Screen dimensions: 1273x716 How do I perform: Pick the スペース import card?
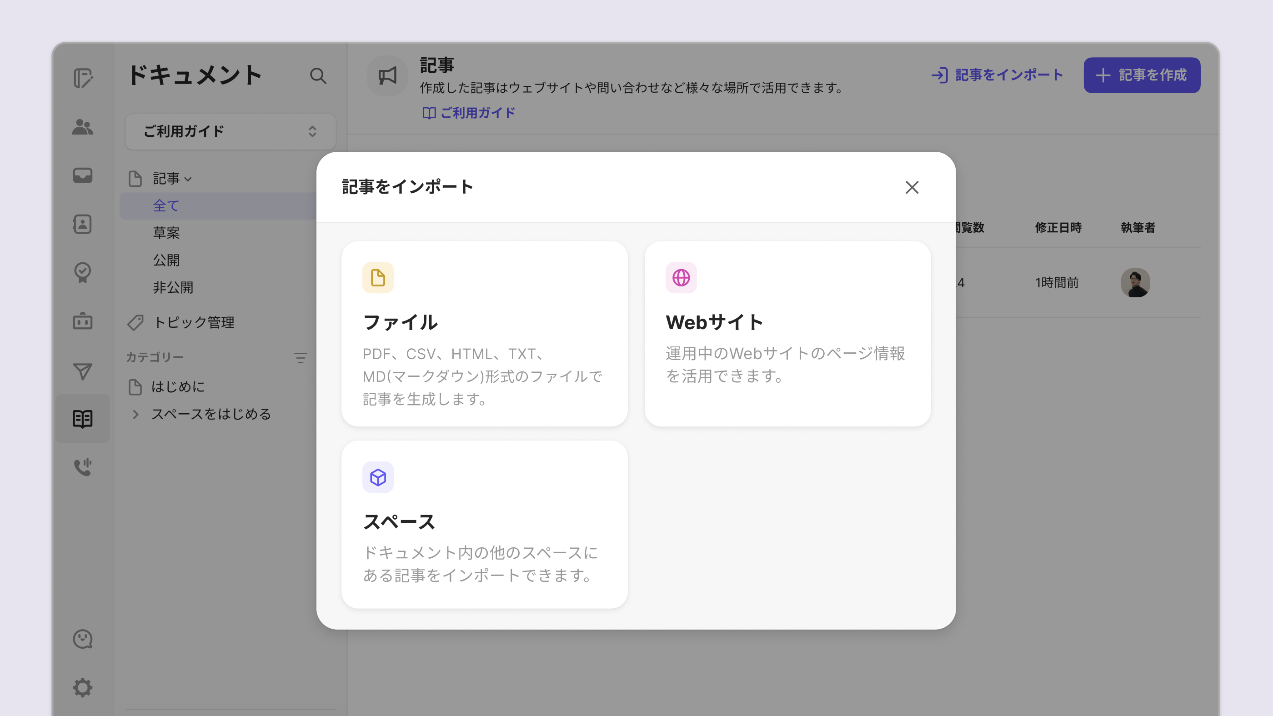[484, 524]
